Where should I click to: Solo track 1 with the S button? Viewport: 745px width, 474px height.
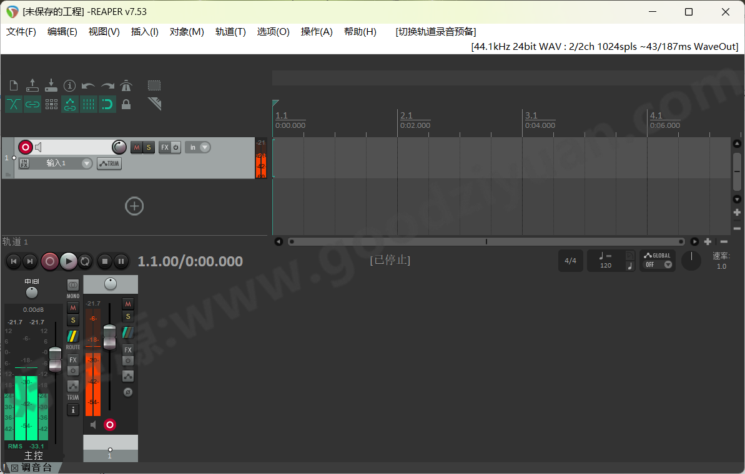tap(149, 147)
